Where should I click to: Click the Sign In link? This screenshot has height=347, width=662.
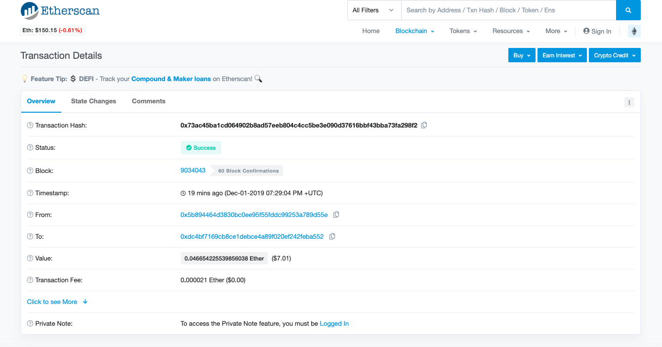pyautogui.click(x=597, y=31)
